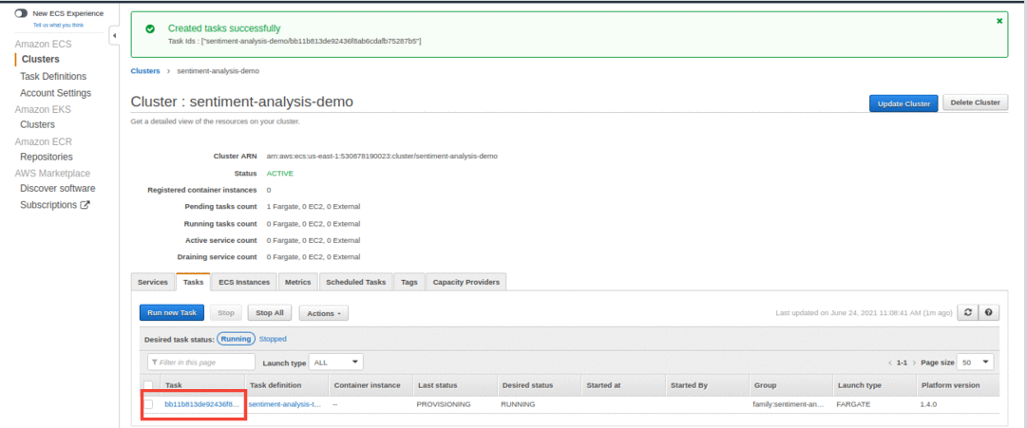This screenshot has width=1027, height=428.
Task: Open the Launch type ALL dropdown
Action: (x=336, y=362)
